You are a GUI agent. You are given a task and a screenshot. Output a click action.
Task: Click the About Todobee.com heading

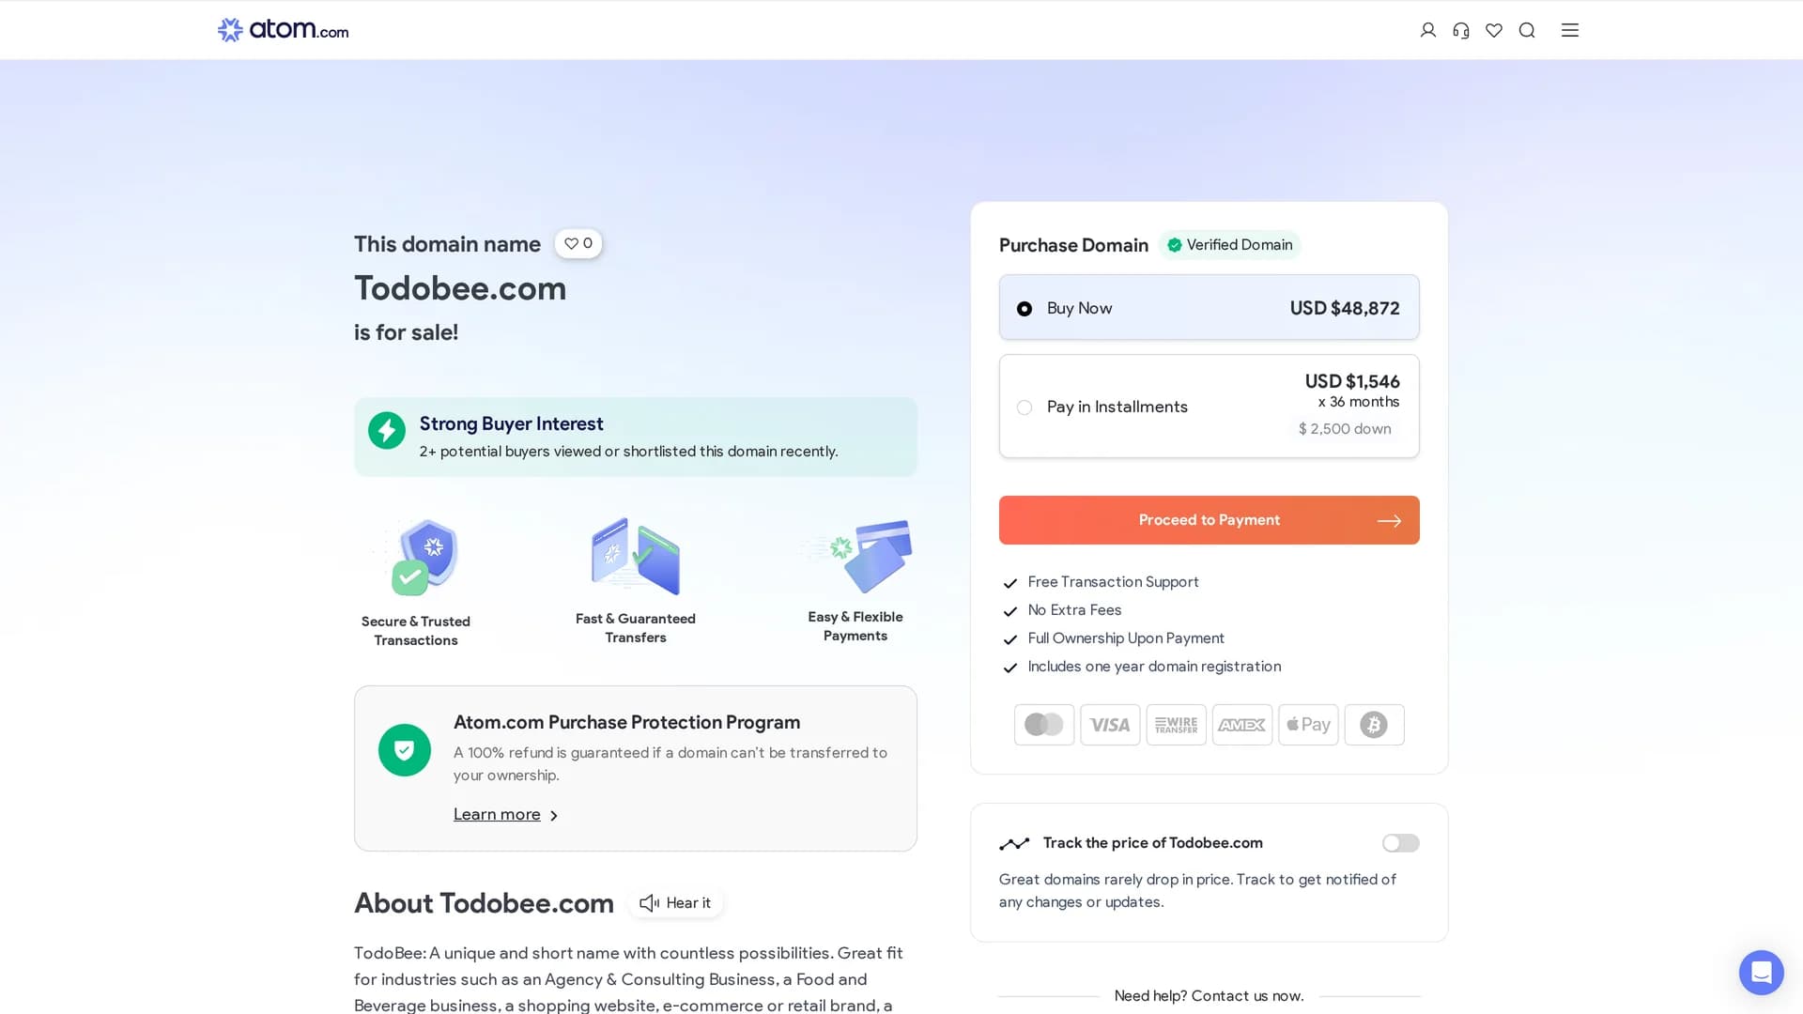click(484, 903)
